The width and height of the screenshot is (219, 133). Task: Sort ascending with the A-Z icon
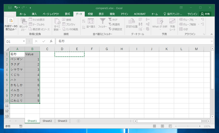[x=84, y=21]
